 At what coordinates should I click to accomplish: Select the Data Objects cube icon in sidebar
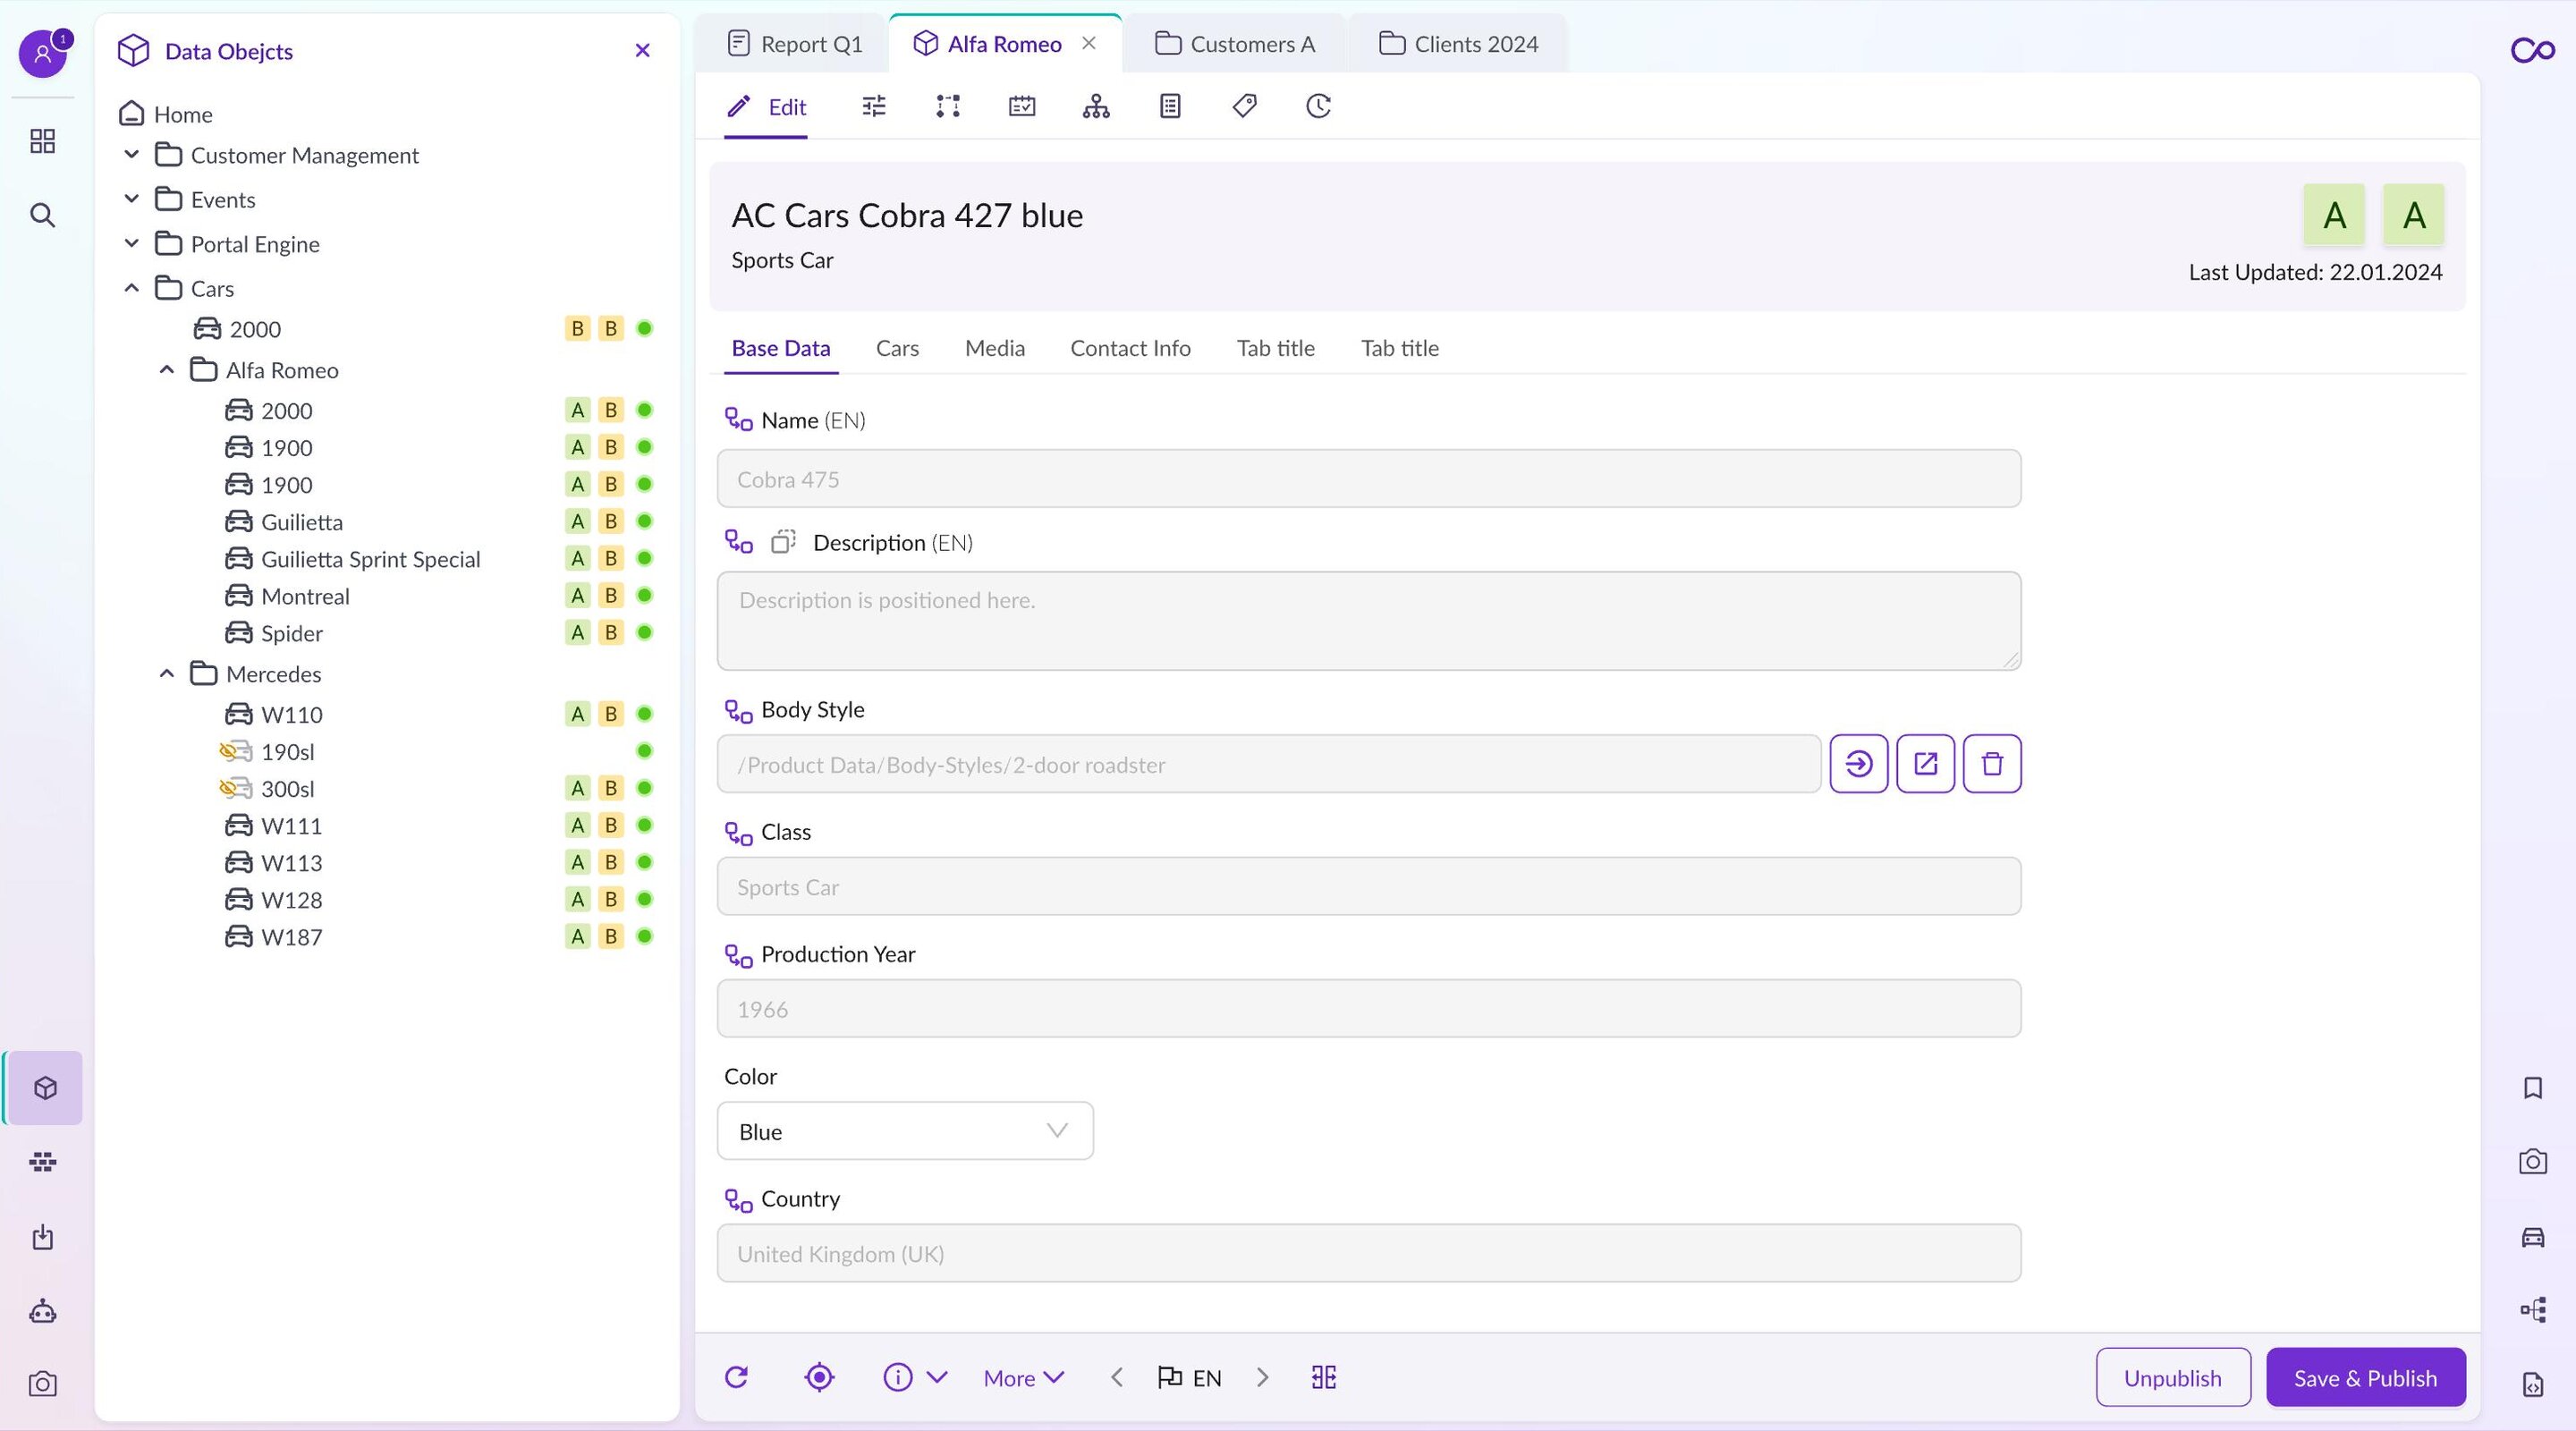[x=45, y=1088]
